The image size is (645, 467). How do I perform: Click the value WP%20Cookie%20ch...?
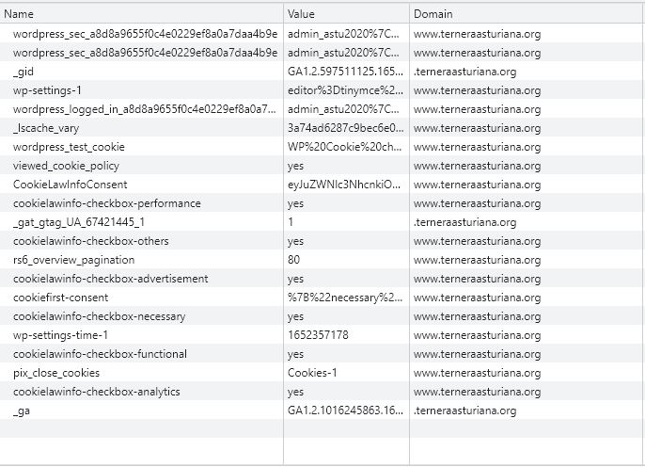344,147
